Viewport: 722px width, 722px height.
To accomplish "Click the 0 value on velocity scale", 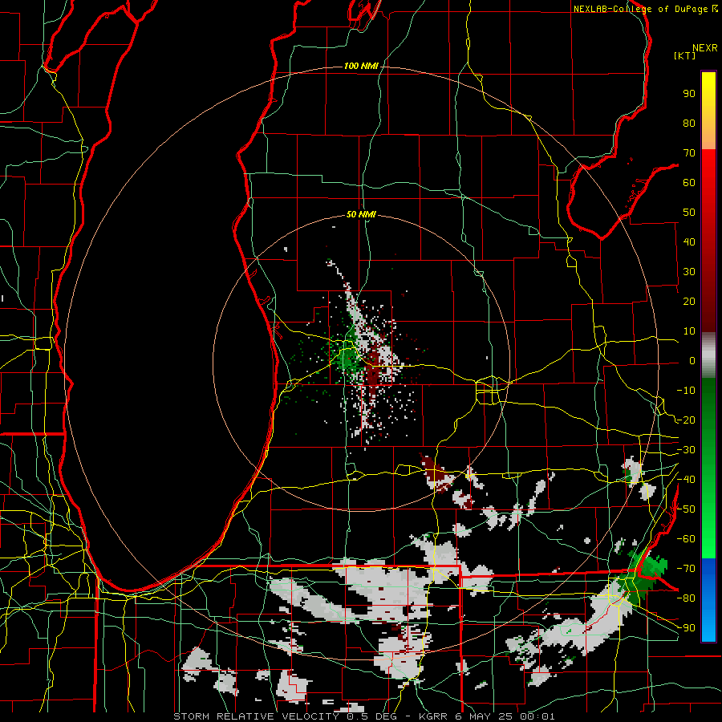I will click(692, 360).
